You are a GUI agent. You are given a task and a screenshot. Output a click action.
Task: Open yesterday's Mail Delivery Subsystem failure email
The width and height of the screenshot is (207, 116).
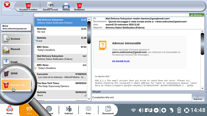[61, 58]
